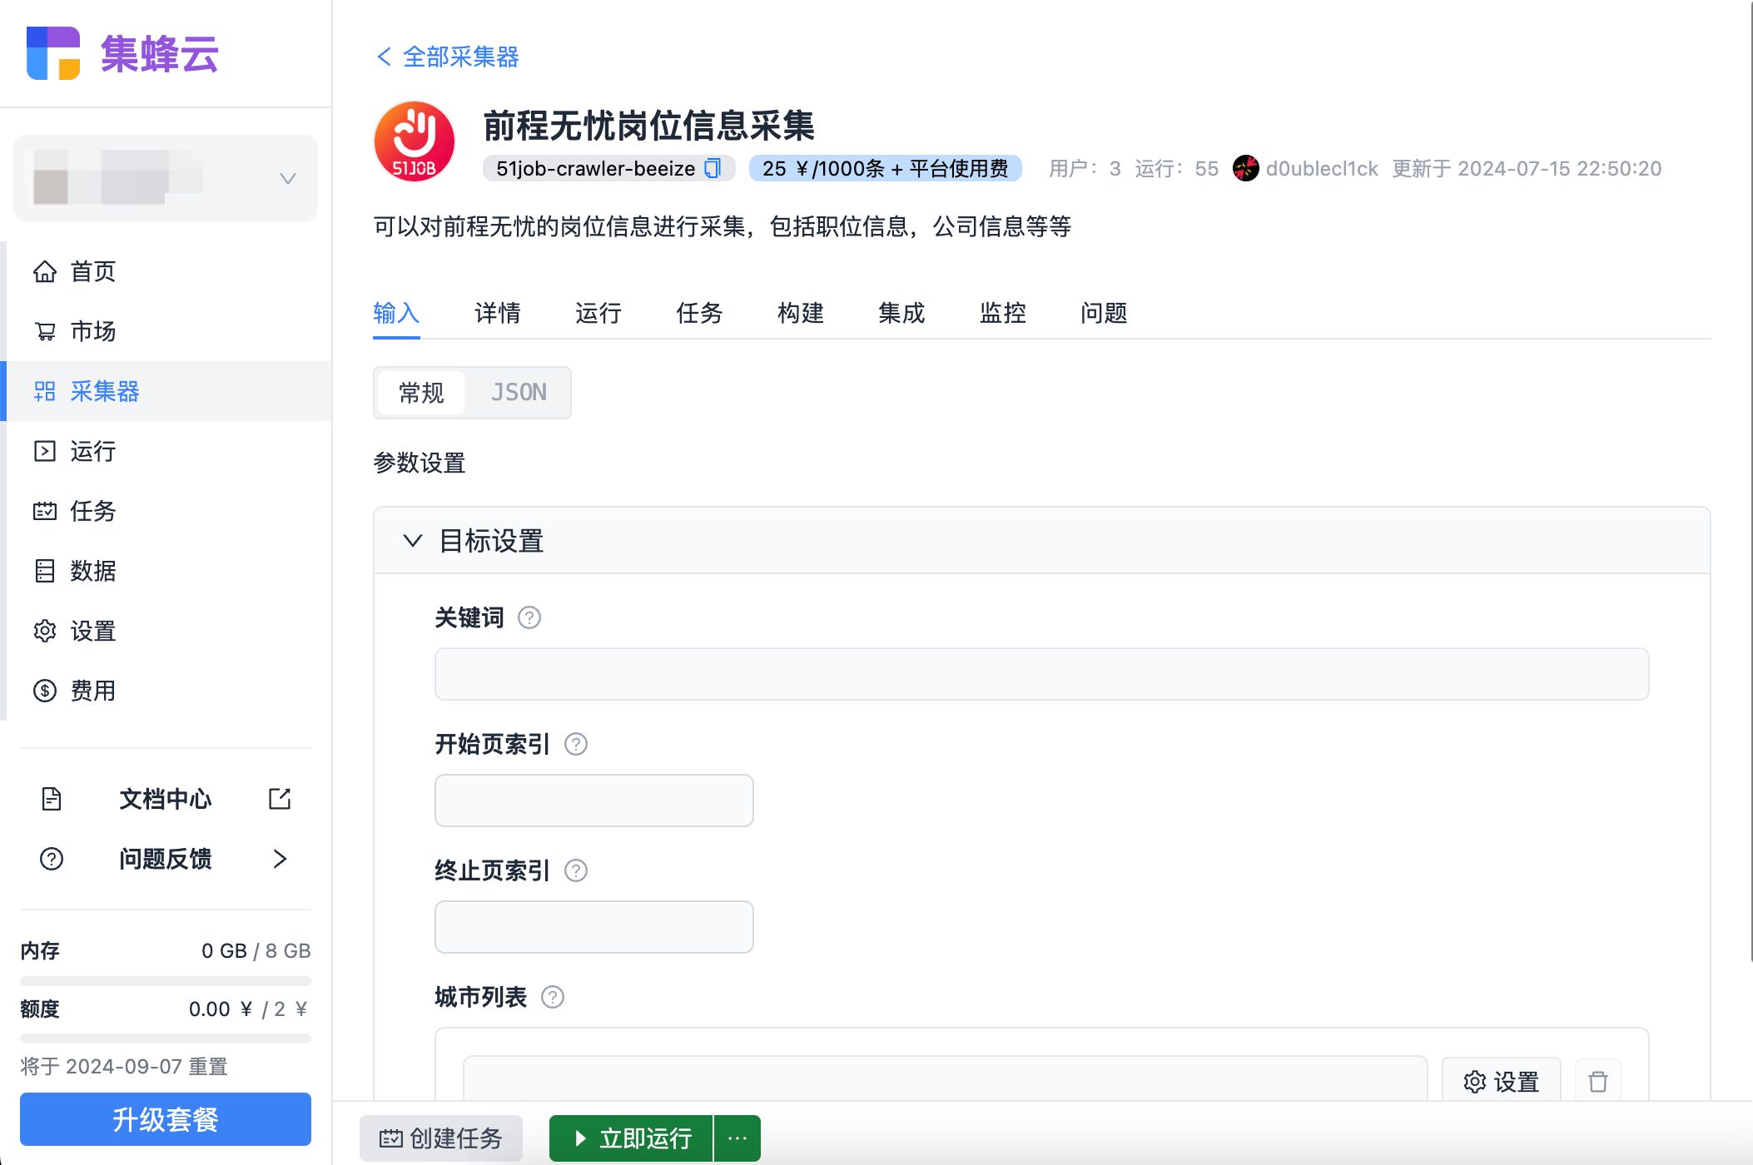Screen dimensions: 1753x1165
Task: Switch to the 构建 tab
Action: pos(801,313)
